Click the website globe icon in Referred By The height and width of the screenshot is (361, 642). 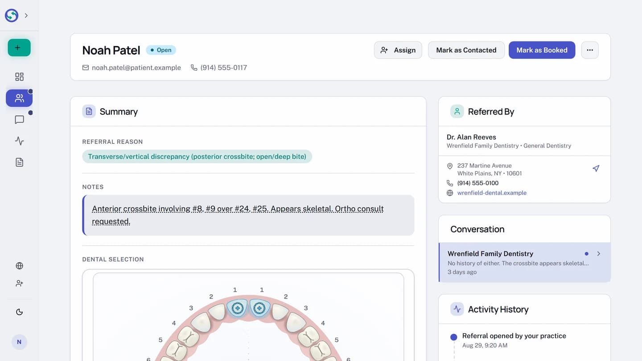pyautogui.click(x=450, y=193)
